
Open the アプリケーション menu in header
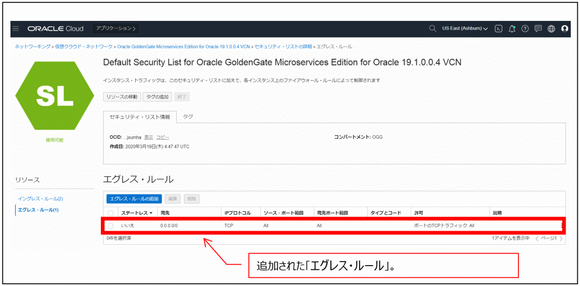click(116, 28)
